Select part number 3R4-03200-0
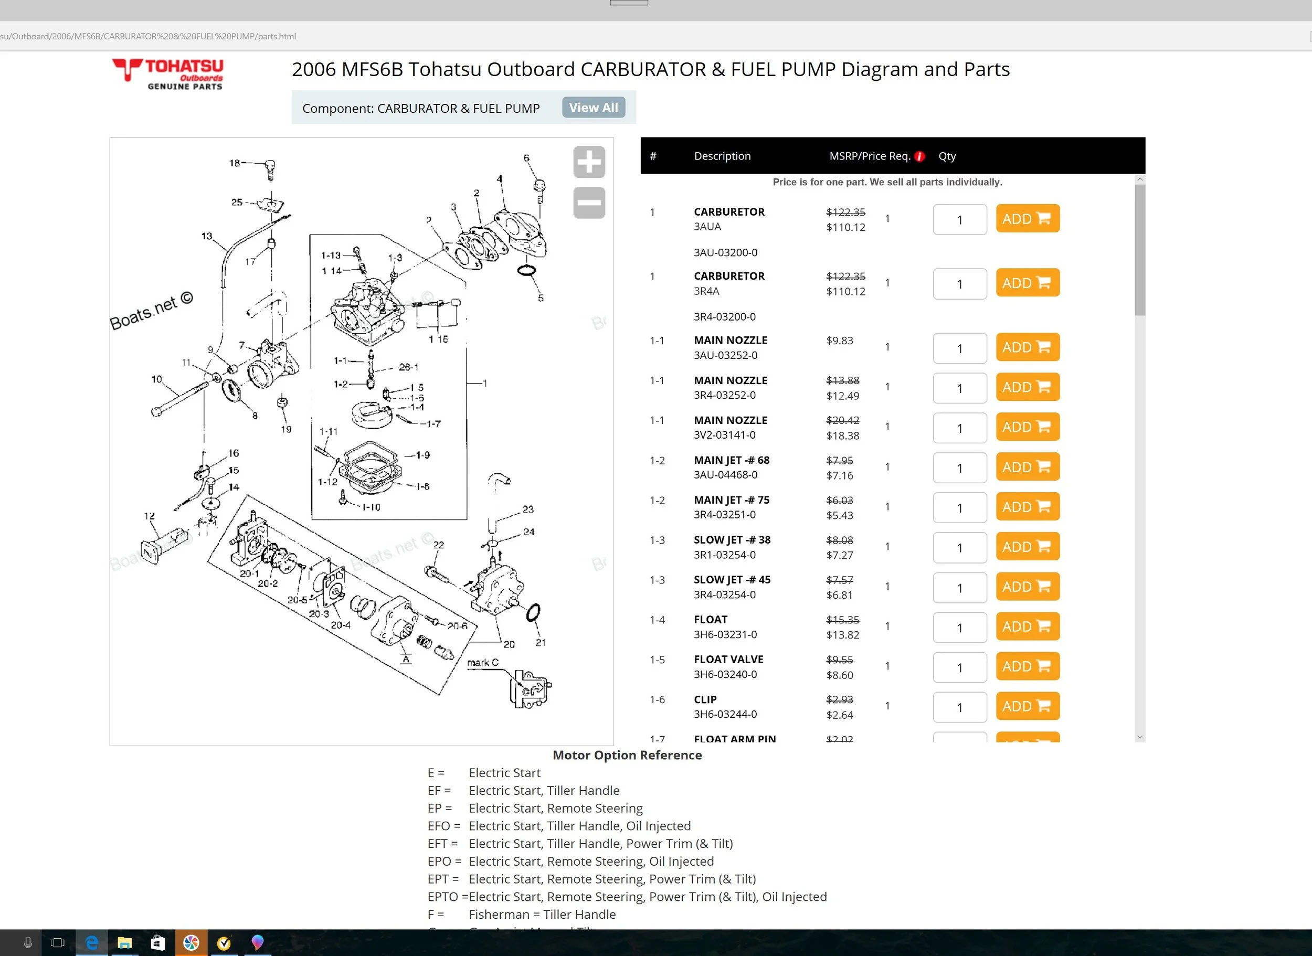 pos(725,316)
